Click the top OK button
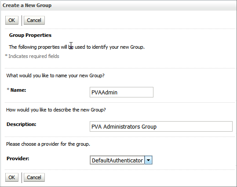 coord(12,20)
